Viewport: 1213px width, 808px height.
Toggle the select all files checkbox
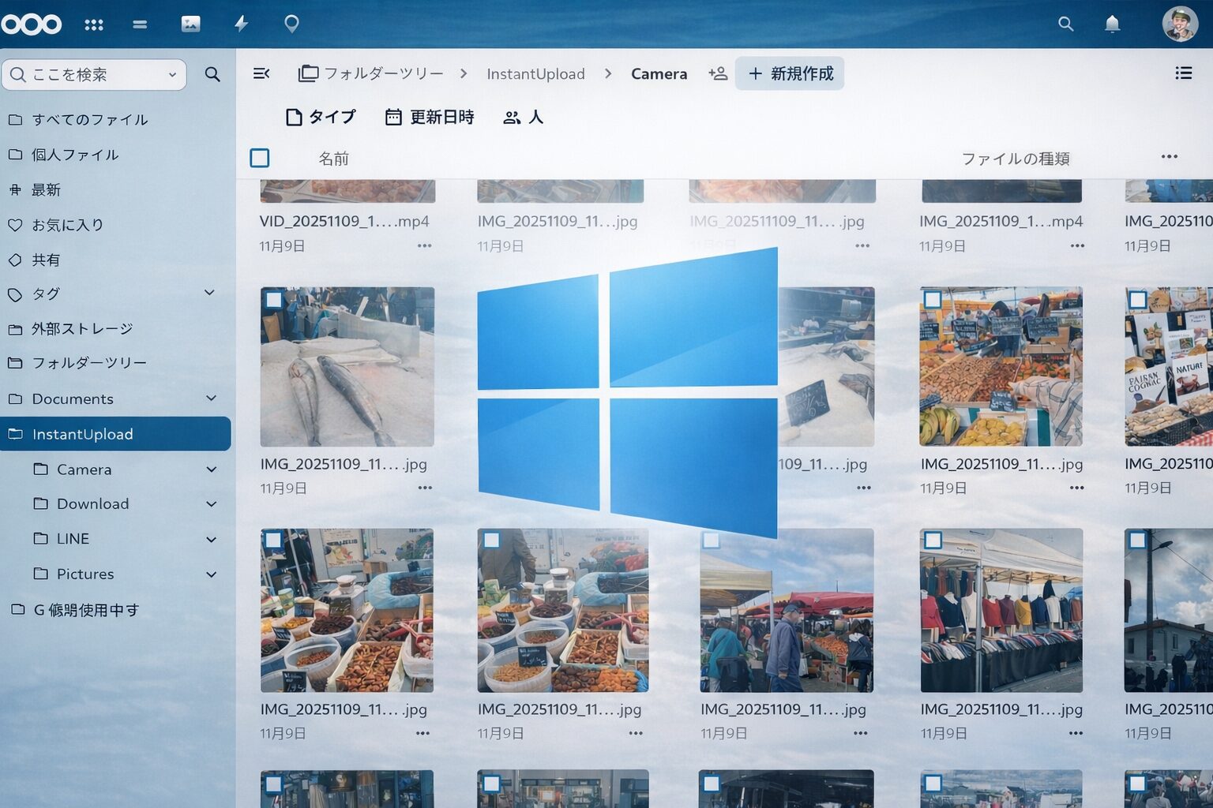260,158
